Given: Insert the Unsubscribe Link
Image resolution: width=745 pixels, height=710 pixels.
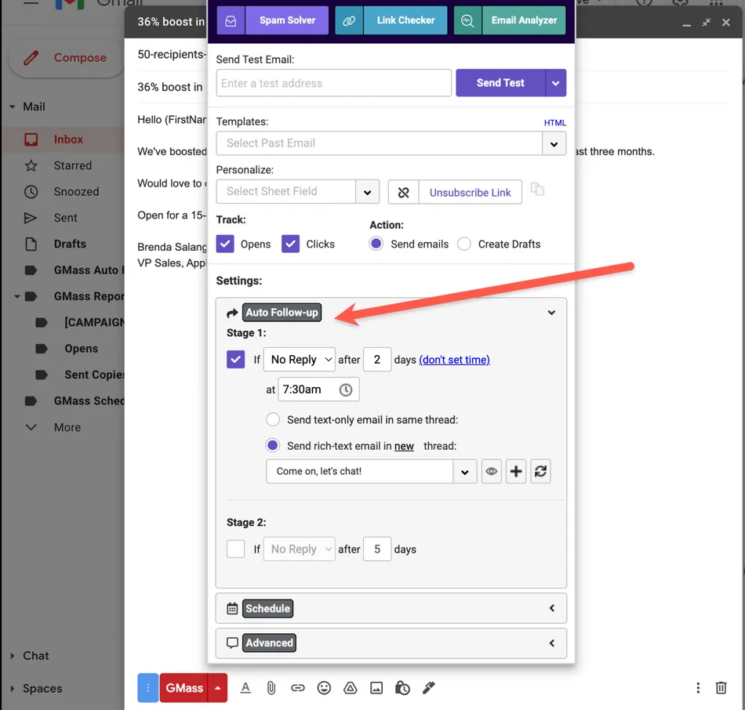Looking at the screenshot, I should point(470,192).
